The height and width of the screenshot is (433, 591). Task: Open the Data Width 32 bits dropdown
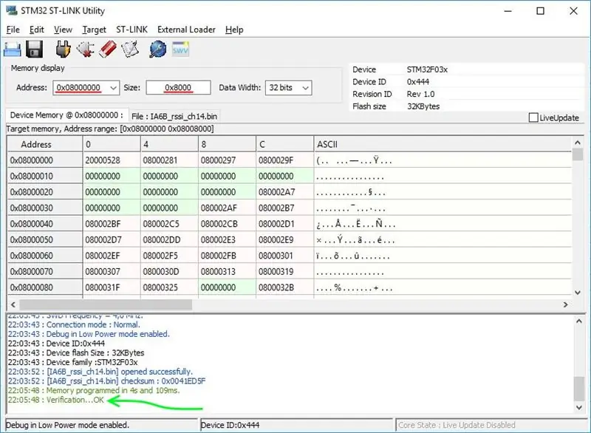click(288, 88)
